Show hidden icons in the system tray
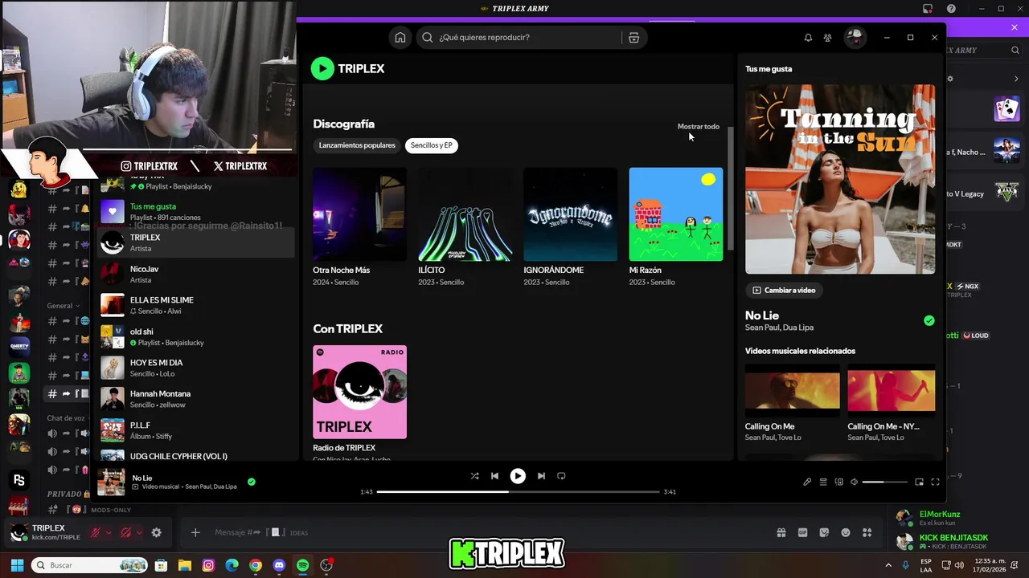Image resolution: width=1029 pixels, height=578 pixels. click(x=888, y=565)
